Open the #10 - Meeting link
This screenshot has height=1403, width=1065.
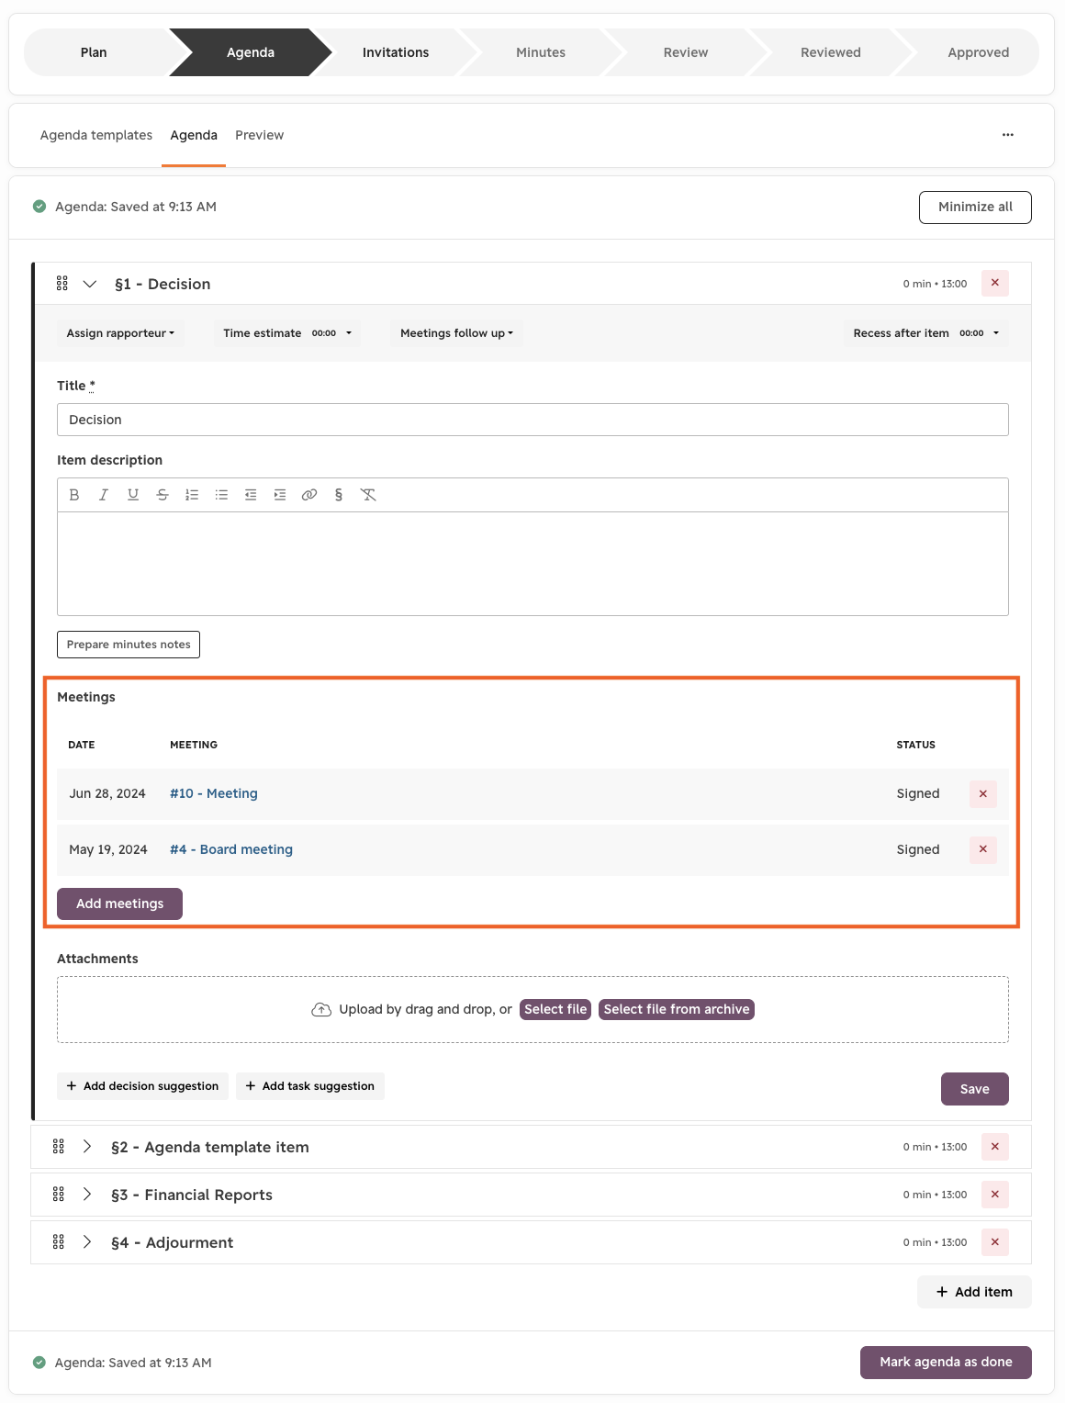coord(214,793)
